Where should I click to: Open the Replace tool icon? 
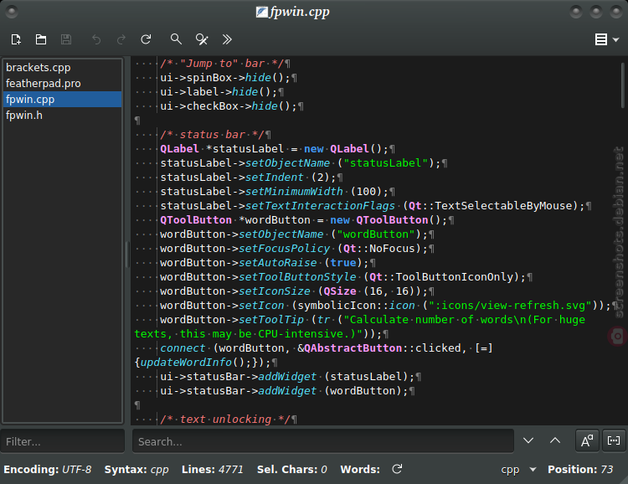[202, 39]
